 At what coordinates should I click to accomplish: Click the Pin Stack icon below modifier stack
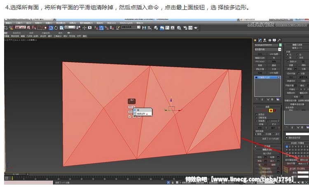pyautogui.click(x=257, y=100)
